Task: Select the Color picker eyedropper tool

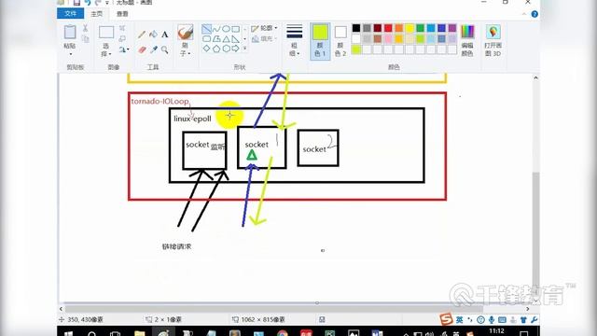Action: point(153,49)
